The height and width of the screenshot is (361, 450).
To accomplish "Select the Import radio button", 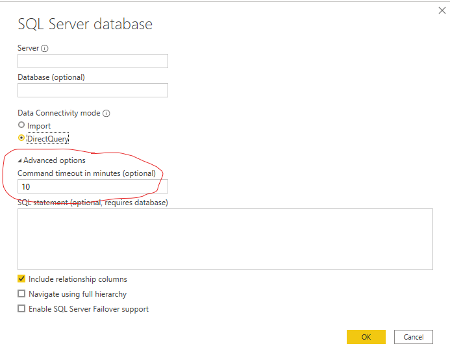I will click(x=21, y=125).
